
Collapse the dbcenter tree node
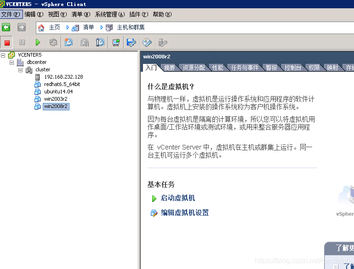12,63
